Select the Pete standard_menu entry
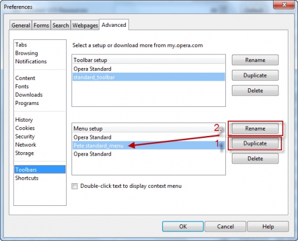Image resolution: width=298 pixels, height=241 pixels. click(148, 146)
